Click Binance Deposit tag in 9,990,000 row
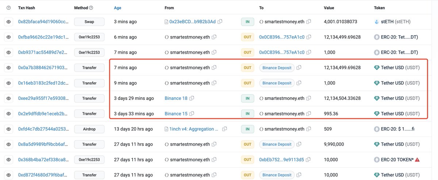The height and width of the screenshot is (180, 438). pyautogui.click(x=277, y=144)
